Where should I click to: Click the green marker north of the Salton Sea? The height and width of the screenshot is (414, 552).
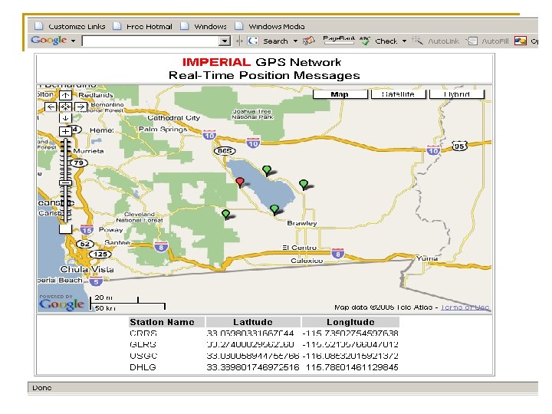coord(267,171)
